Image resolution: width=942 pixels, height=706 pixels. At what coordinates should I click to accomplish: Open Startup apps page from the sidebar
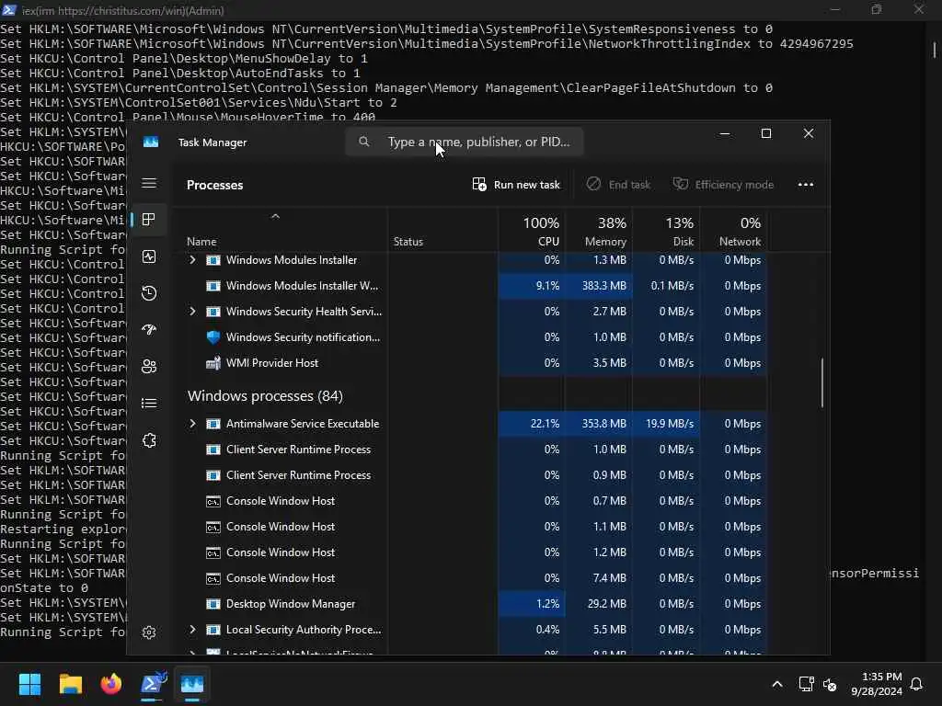coord(149,330)
